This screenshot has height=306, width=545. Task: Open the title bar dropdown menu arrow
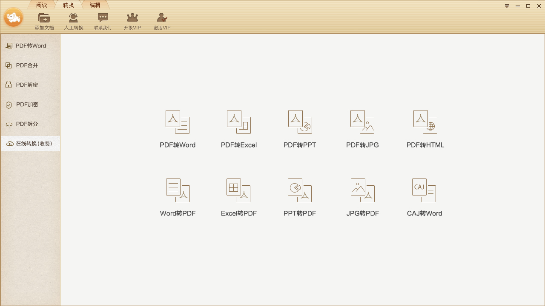(x=507, y=6)
